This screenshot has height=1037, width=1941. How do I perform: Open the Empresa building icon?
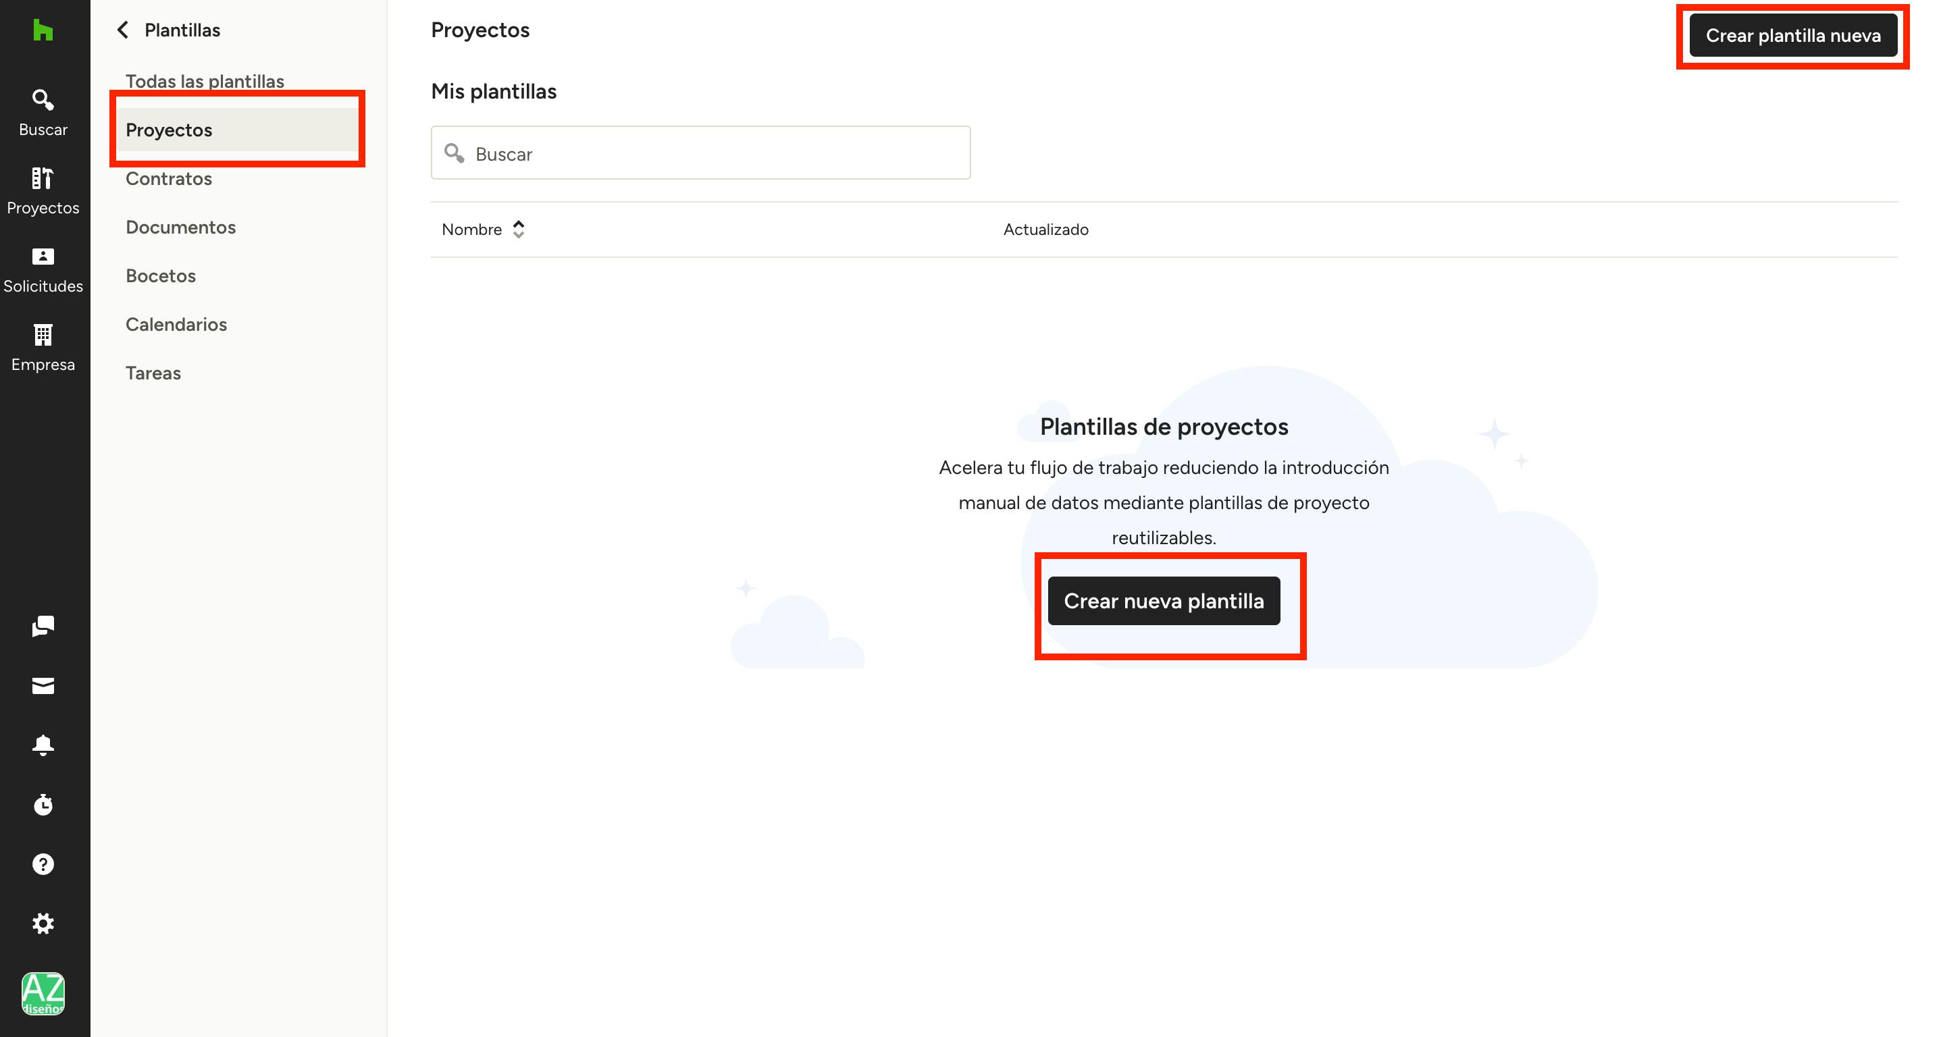[x=43, y=348]
